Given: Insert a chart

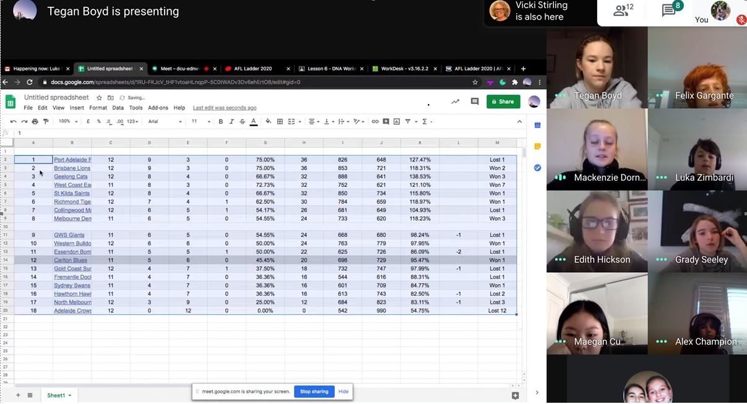Looking at the screenshot, I should coord(397,121).
